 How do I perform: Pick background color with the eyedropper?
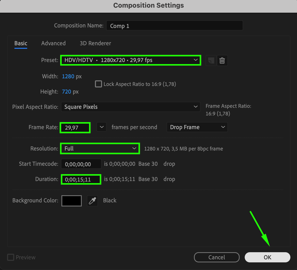pyautogui.click(x=92, y=201)
